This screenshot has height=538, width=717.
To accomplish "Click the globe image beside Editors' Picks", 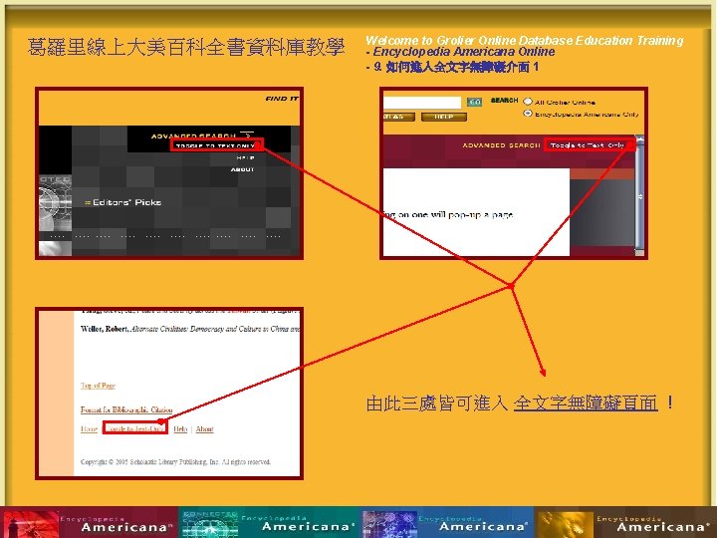I will pyautogui.click(x=56, y=202).
